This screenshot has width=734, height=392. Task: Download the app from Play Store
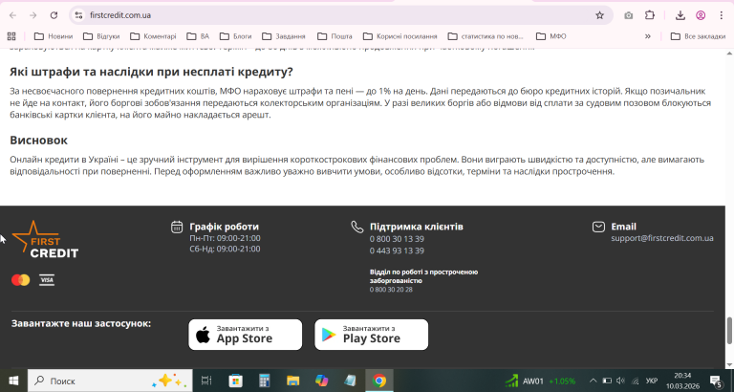(x=372, y=335)
